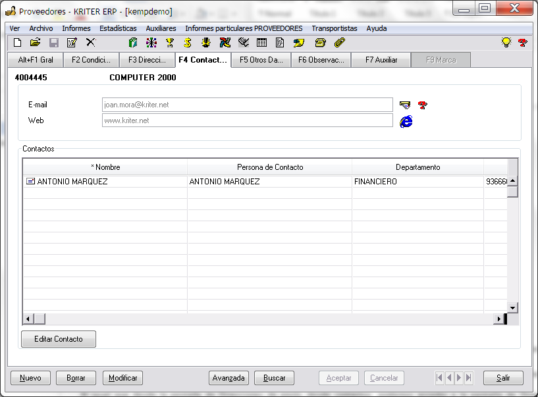The width and height of the screenshot is (538, 397).
Task: Switch to the F3 Direcci... tab
Action: pyautogui.click(x=147, y=60)
